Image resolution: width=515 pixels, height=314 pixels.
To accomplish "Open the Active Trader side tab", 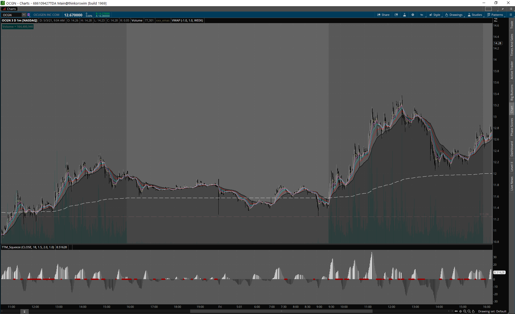I will [512, 70].
